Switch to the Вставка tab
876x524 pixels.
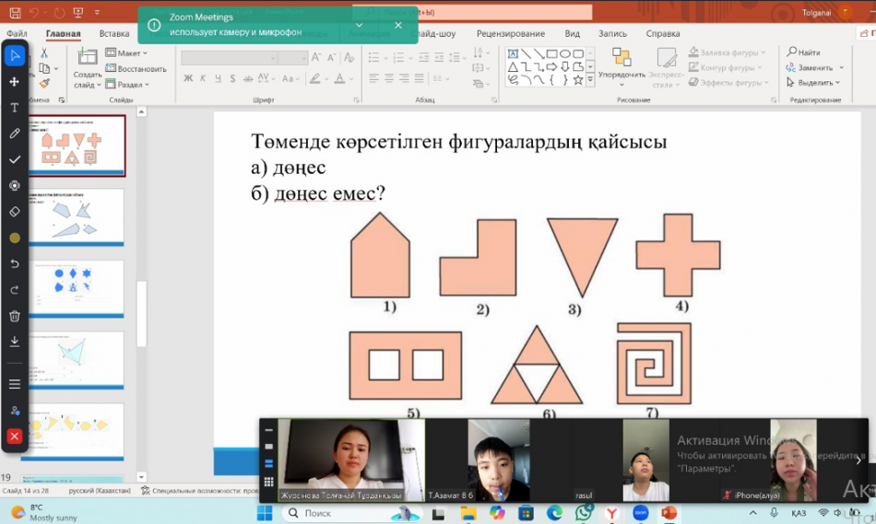114,33
